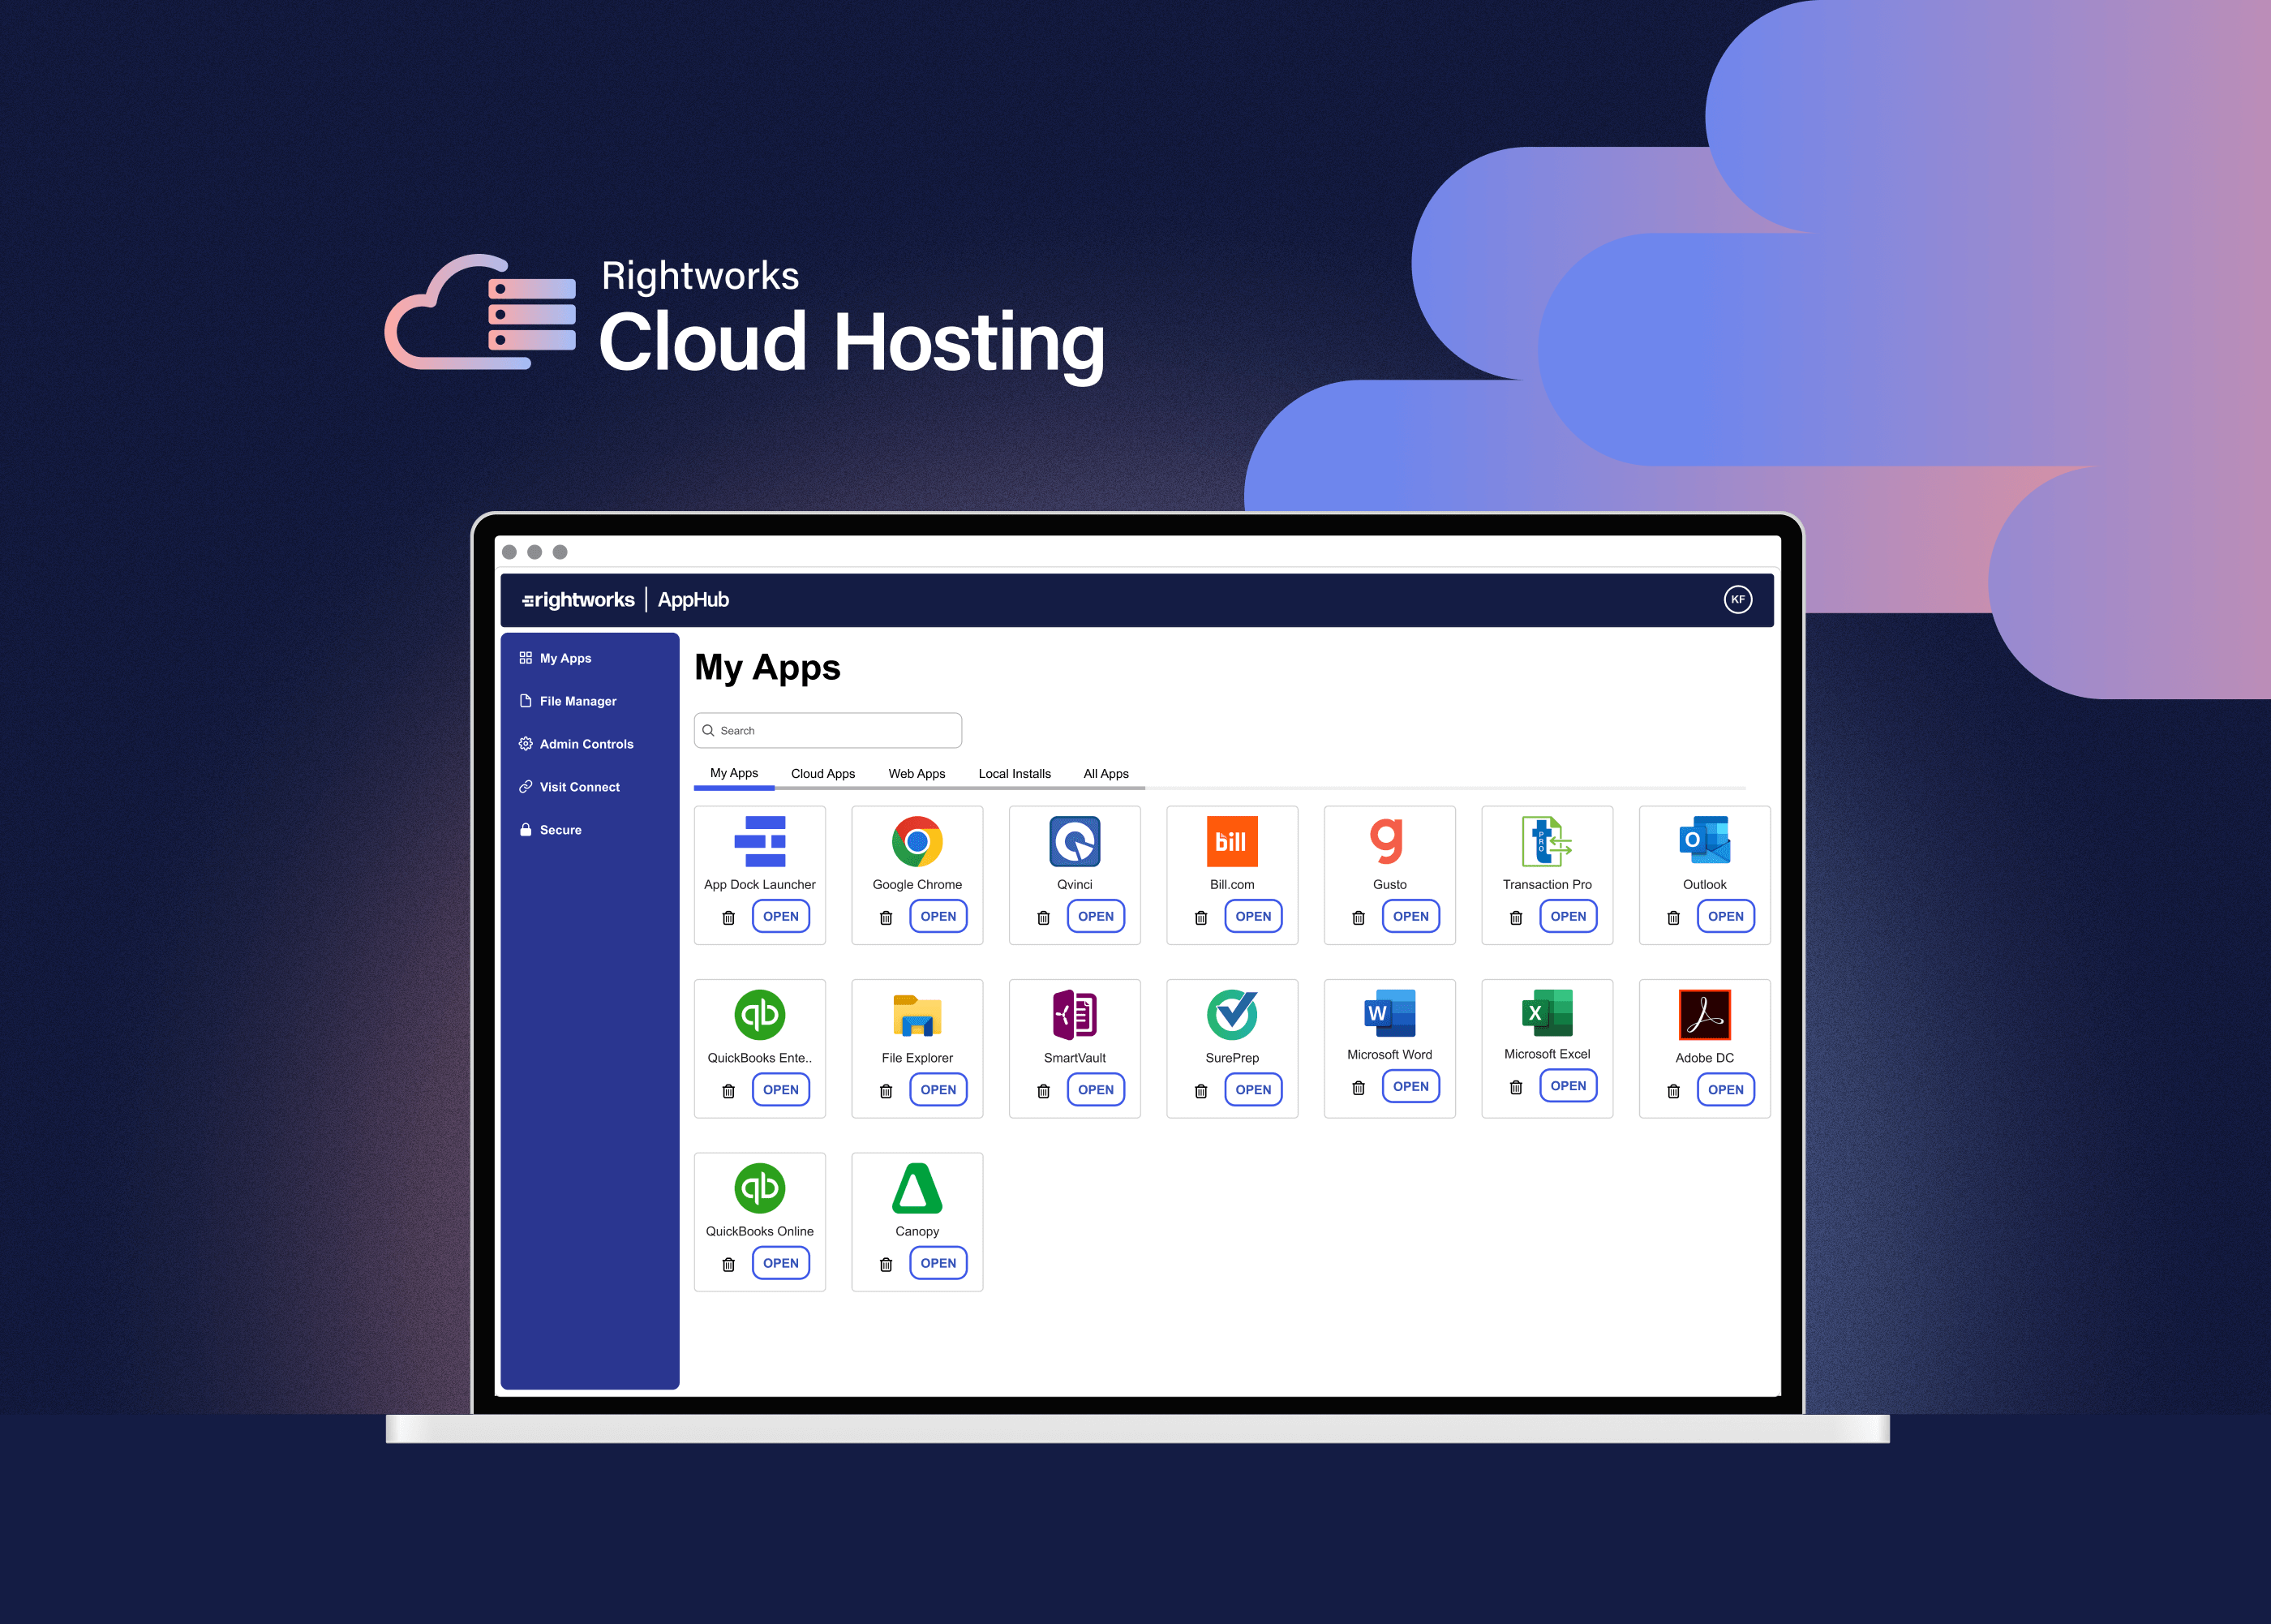Open Microsoft Word using OPEN button
Viewport: 2271px width, 1624px height.
click(x=1410, y=1086)
